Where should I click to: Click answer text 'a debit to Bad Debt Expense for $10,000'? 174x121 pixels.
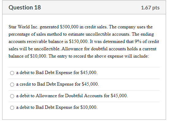pyautogui.click(x=57, y=107)
